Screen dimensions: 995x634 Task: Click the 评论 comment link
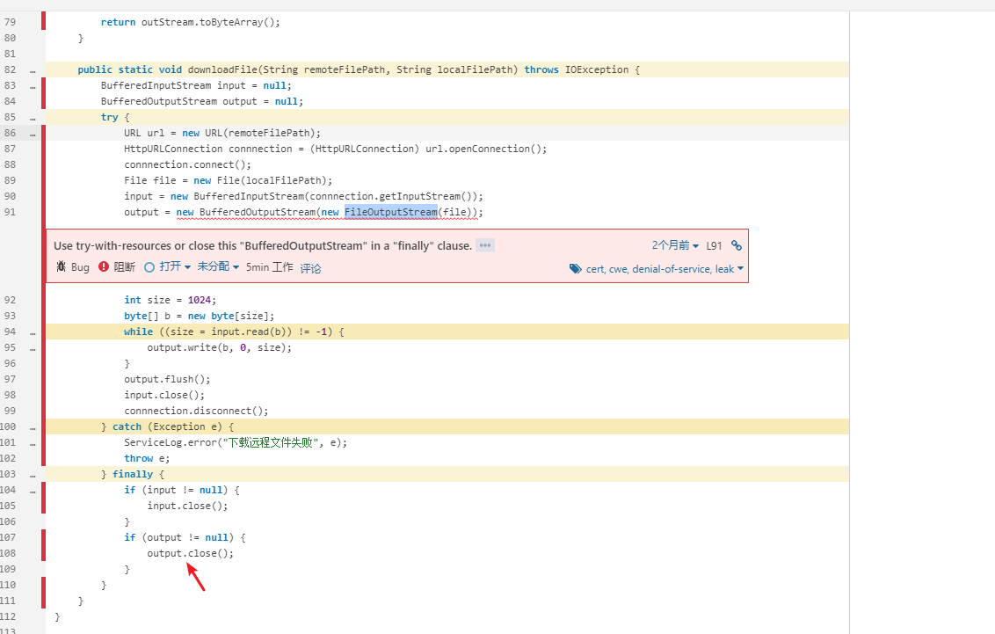(311, 268)
